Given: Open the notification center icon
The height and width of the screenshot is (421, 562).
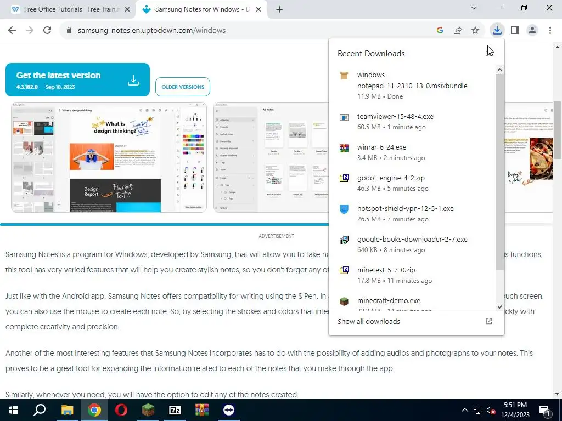Looking at the screenshot, I should click(x=544, y=410).
